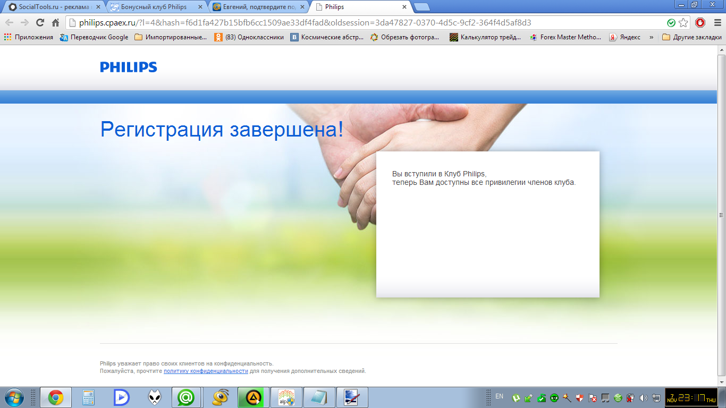The width and height of the screenshot is (726, 408).
Task: Open the Обрезать фотогра... bookmark
Action: [405, 37]
